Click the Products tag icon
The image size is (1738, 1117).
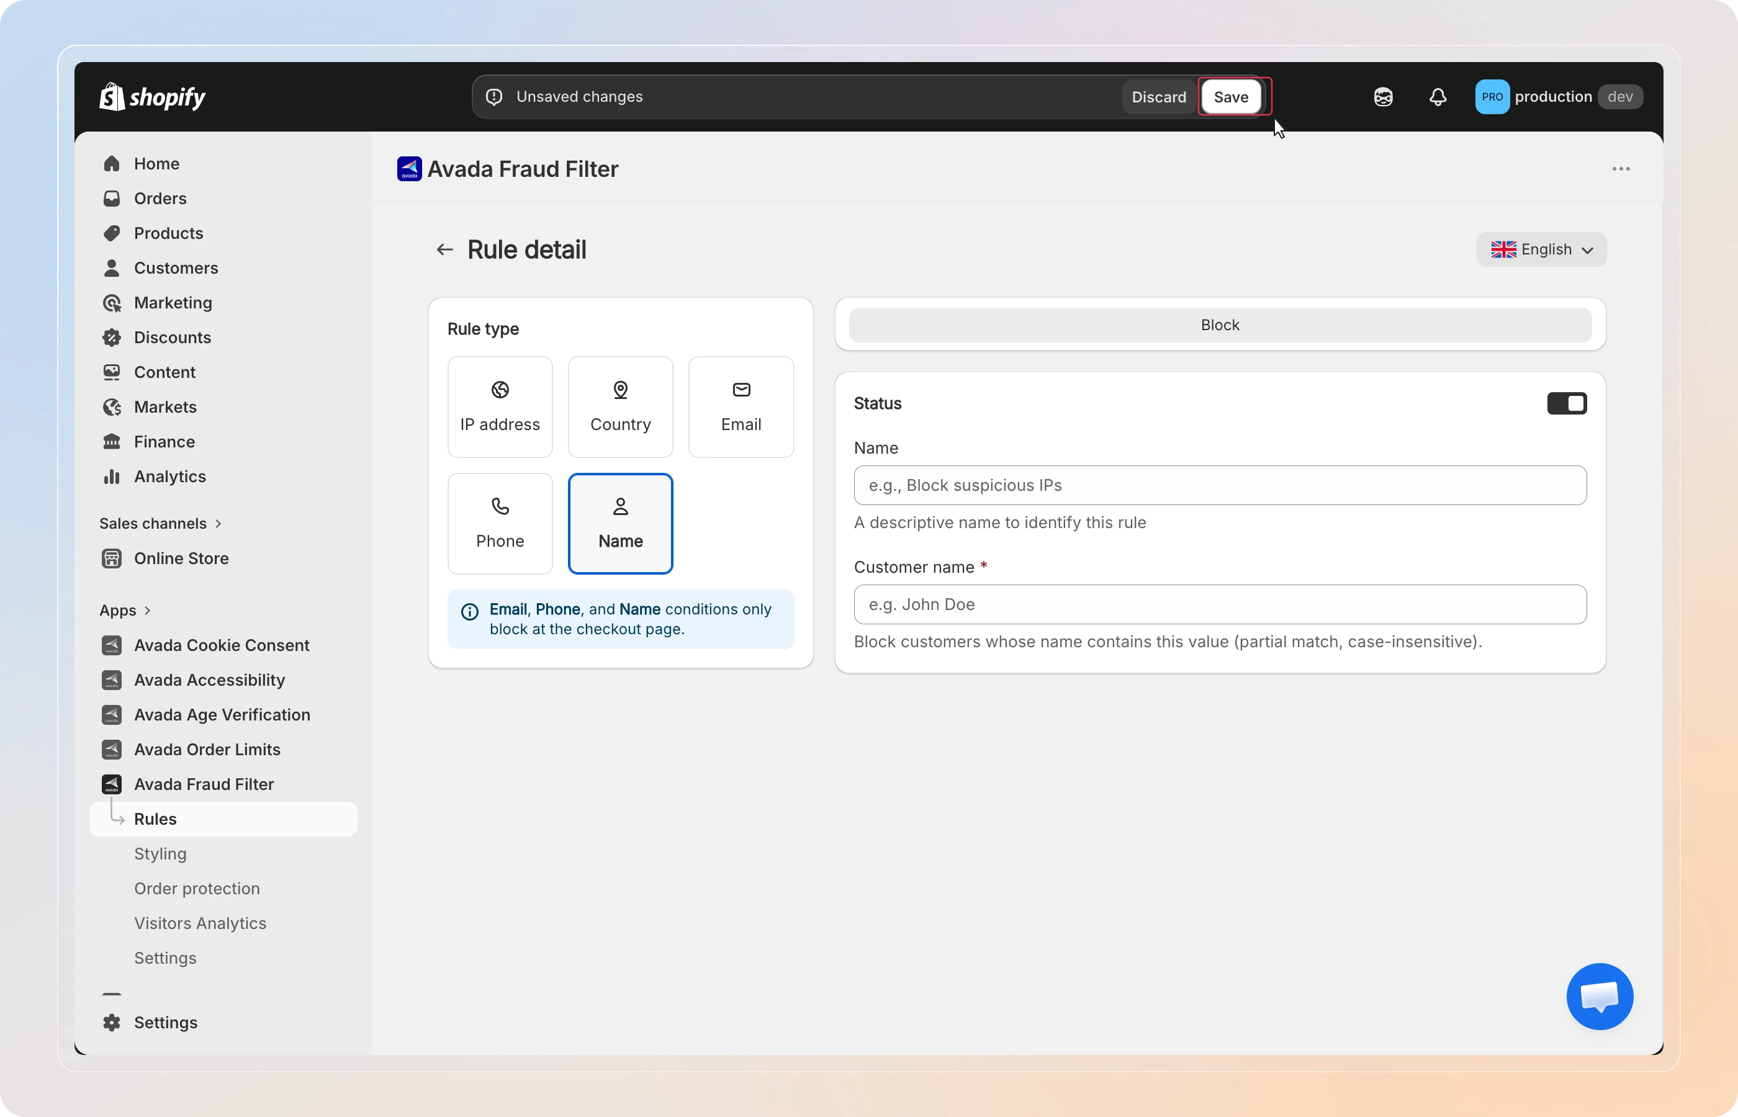click(112, 233)
